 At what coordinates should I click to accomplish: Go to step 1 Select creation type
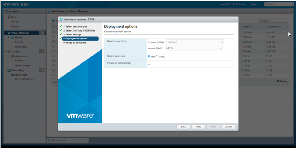point(75,27)
